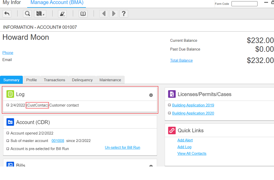This screenshot has height=180, width=274.
Task: Open help question mark icon
Action: [x=123, y=14]
